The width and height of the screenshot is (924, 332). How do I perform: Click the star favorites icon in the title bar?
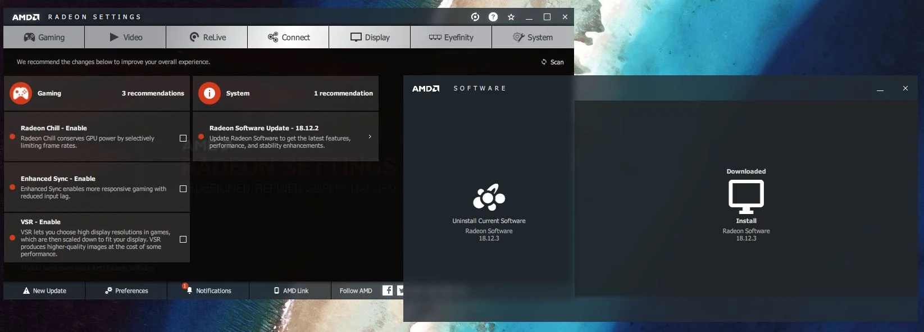[511, 17]
